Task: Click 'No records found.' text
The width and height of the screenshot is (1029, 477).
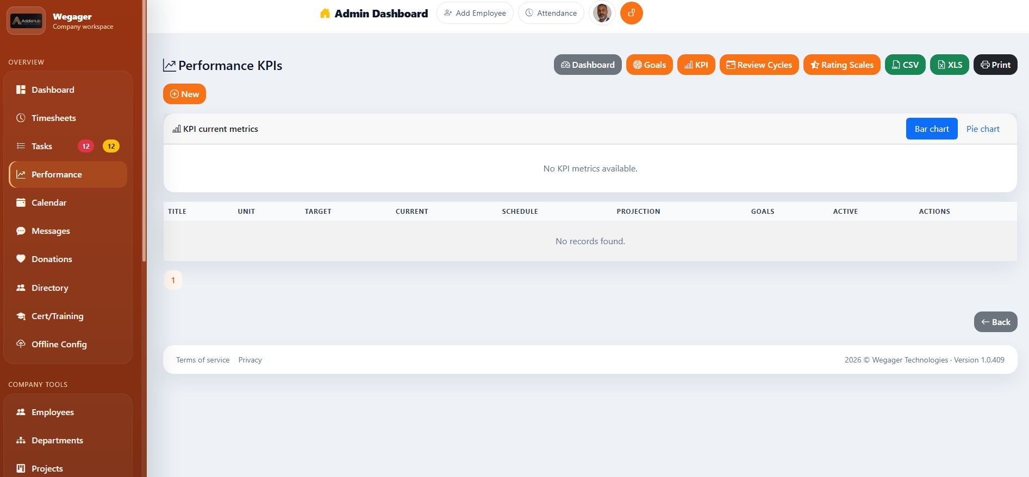Action: [x=590, y=241]
